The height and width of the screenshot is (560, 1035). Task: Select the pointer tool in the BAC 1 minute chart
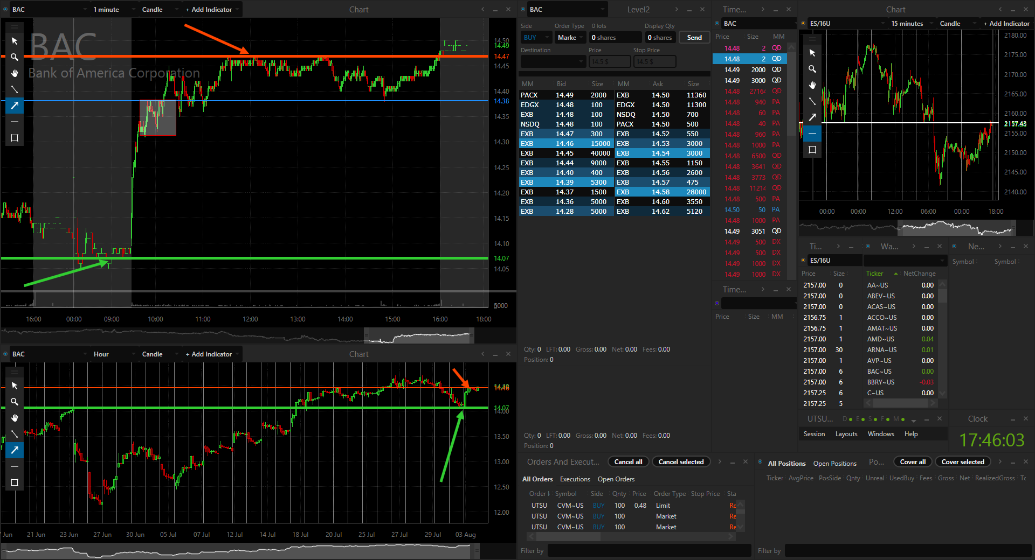(x=15, y=41)
